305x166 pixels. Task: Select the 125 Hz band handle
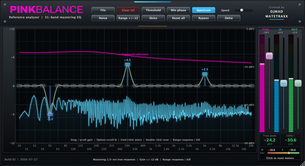pos(81,86)
